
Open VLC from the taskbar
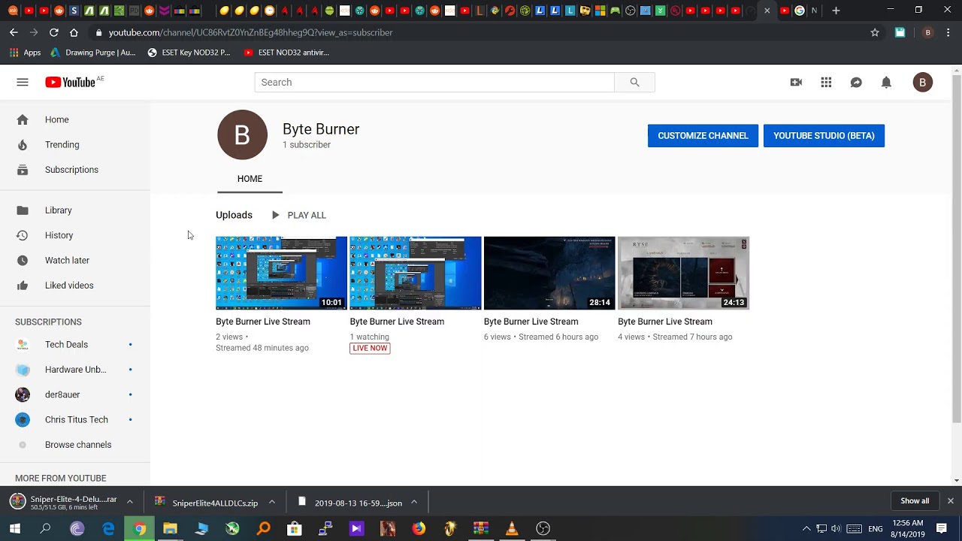[512, 529]
